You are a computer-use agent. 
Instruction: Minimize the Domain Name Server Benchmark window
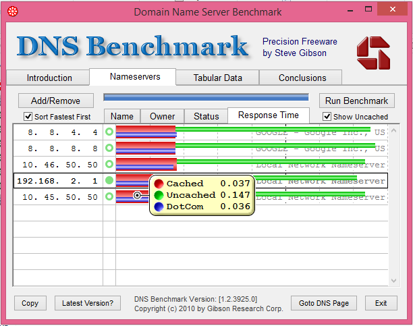[350, 11]
